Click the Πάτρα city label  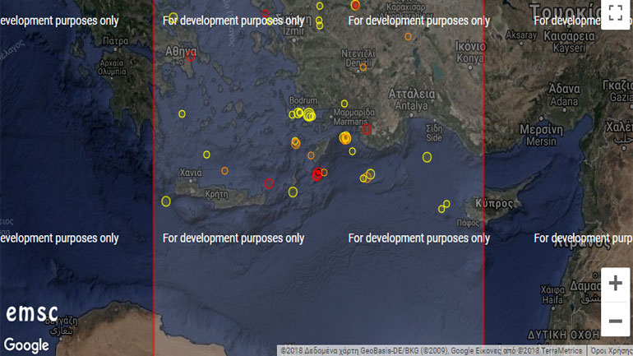click(116, 39)
